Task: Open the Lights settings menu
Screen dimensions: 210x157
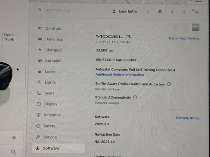Action: click(x=46, y=82)
